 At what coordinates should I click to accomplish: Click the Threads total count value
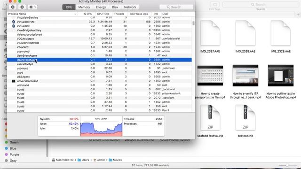pyautogui.click(x=159, y=119)
